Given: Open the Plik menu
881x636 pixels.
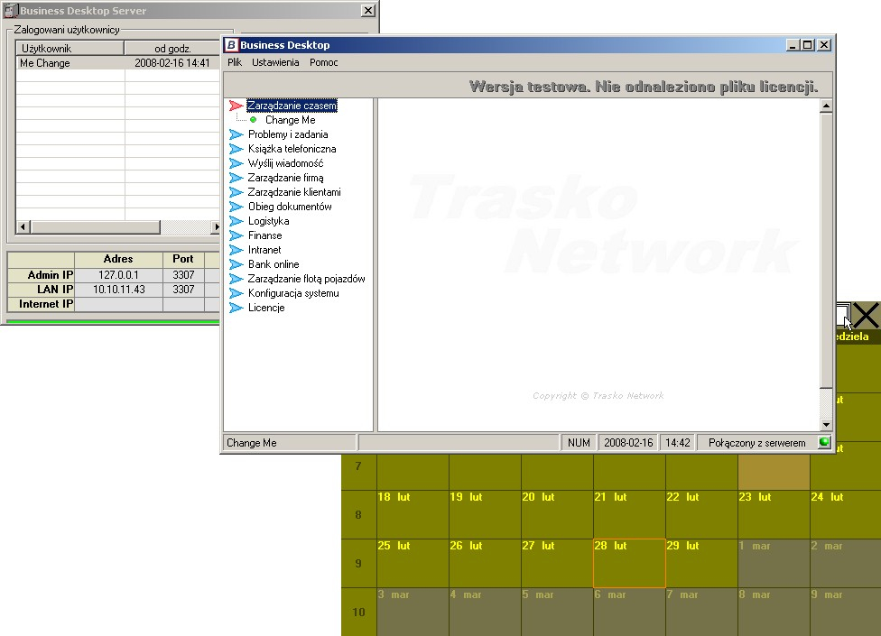Looking at the screenshot, I should pos(235,62).
